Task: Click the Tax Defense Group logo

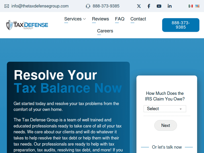Action: (27, 25)
